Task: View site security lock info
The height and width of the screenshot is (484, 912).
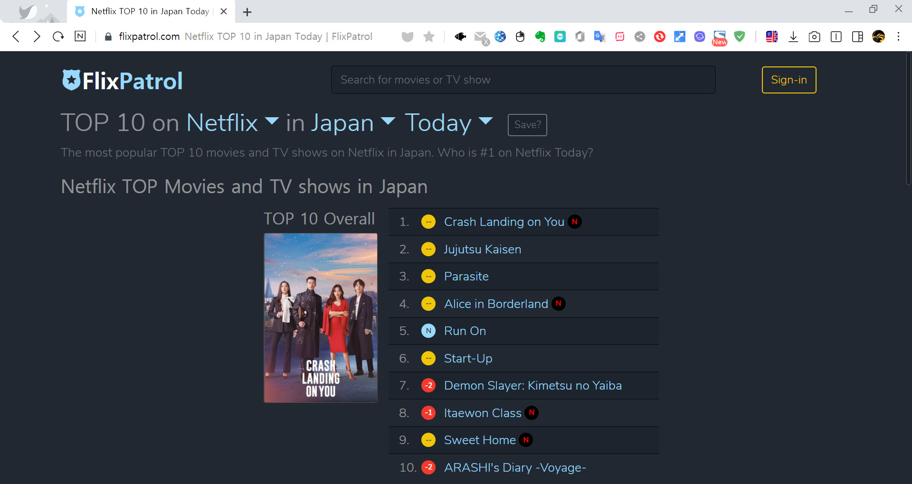Action: pos(108,37)
